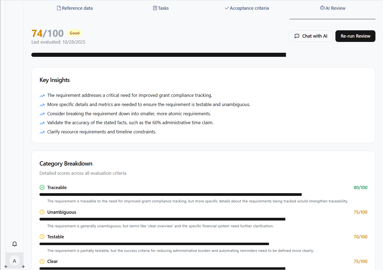
Task: Click the user avatar labeled A
Action: click(14, 261)
